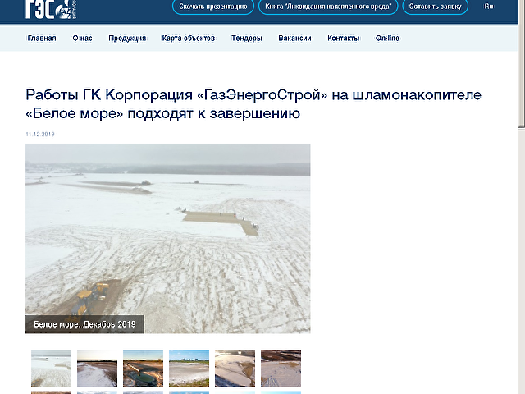Screen dimensions: 525x394
Task: Open the 'О нас' menu item
Action: 82,39
